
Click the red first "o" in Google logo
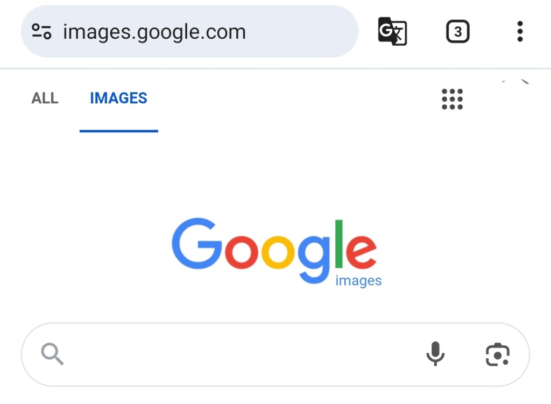pyautogui.click(x=242, y=251)
